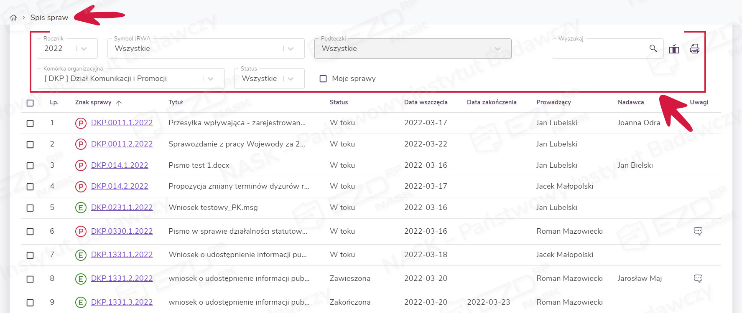Click the export icon beside search field
Image resolution: width=742 pixels, height=313 pixels.
tap(674, 49)
